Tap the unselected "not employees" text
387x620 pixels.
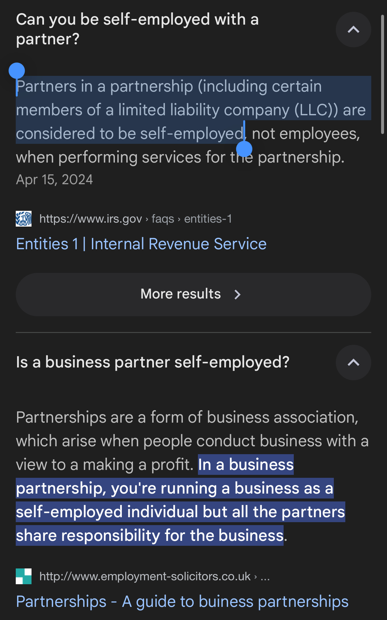[306, 134]
